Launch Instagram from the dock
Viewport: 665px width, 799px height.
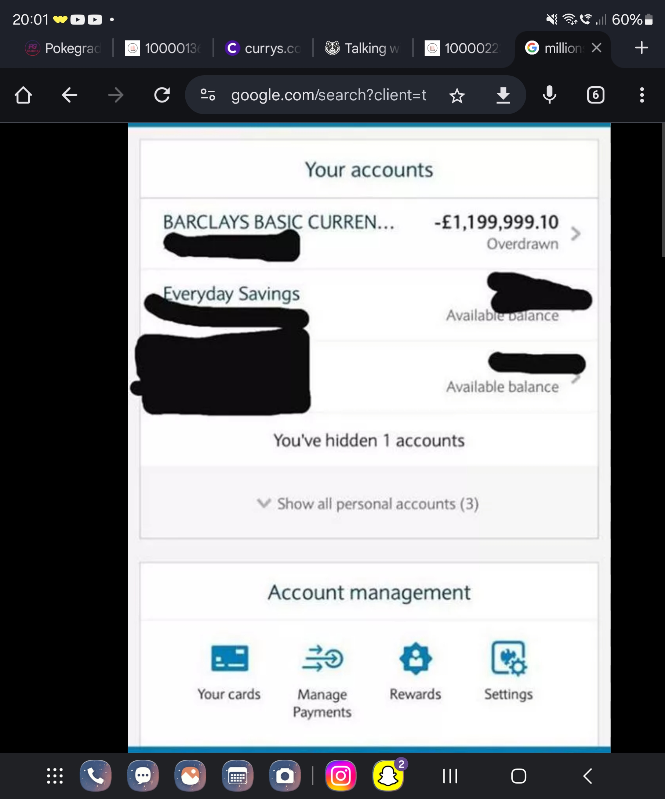tap(341, 776)
